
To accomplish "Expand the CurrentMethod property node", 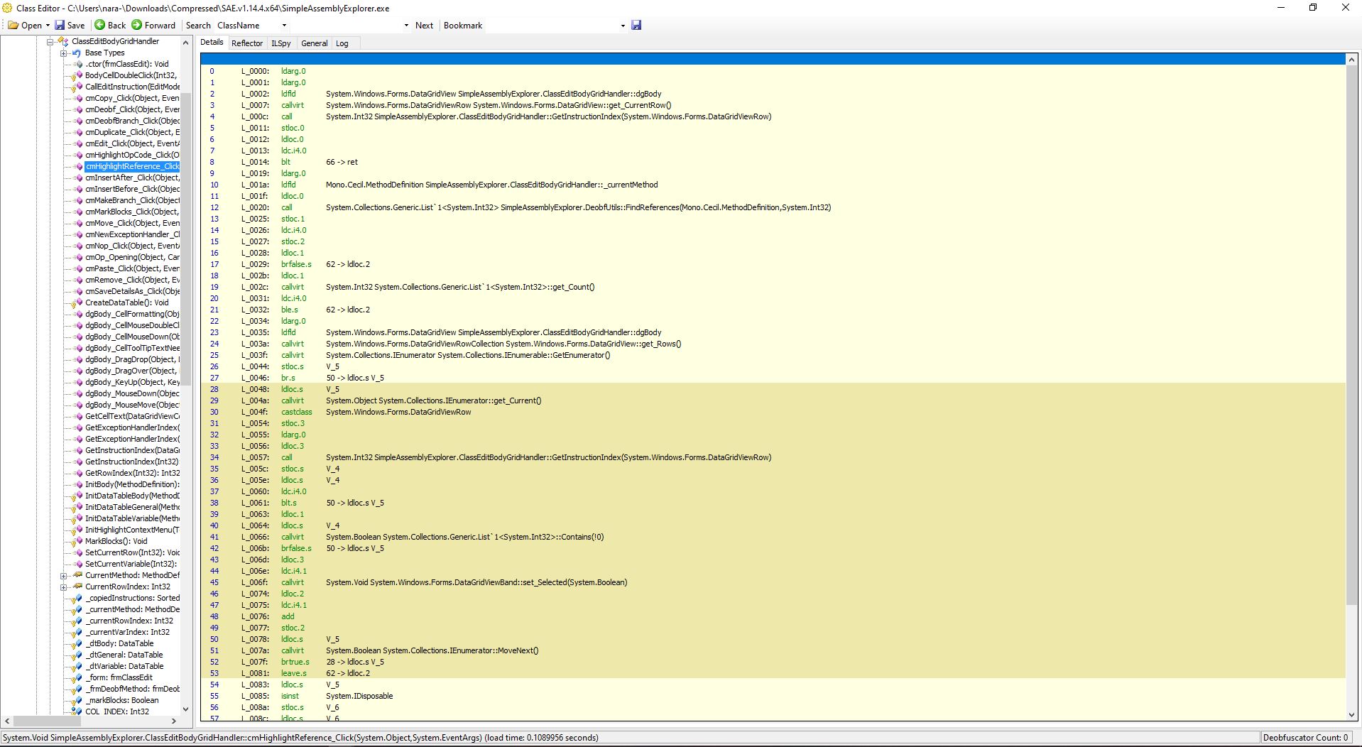I will tap(63, 575).
